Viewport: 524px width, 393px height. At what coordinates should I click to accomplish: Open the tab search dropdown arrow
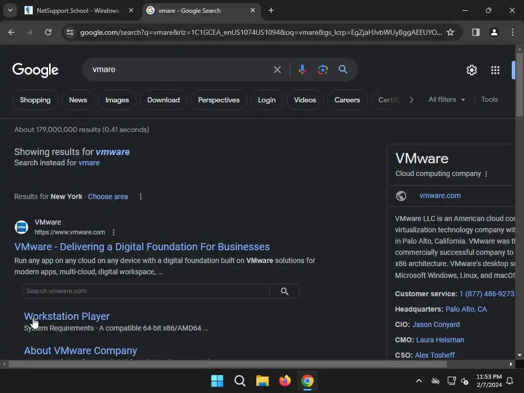coord(10,10)
